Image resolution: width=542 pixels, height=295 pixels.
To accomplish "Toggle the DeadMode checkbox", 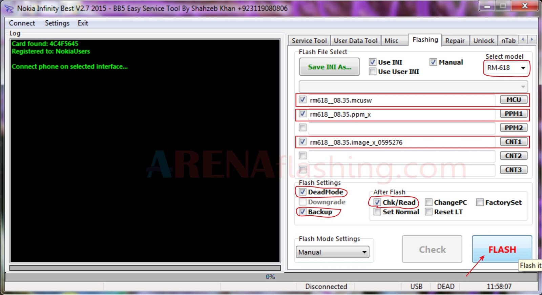I will click(303, 192).
